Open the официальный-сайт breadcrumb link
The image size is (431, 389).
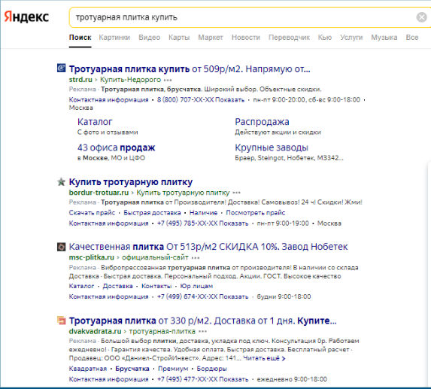[x=155, y=257]
